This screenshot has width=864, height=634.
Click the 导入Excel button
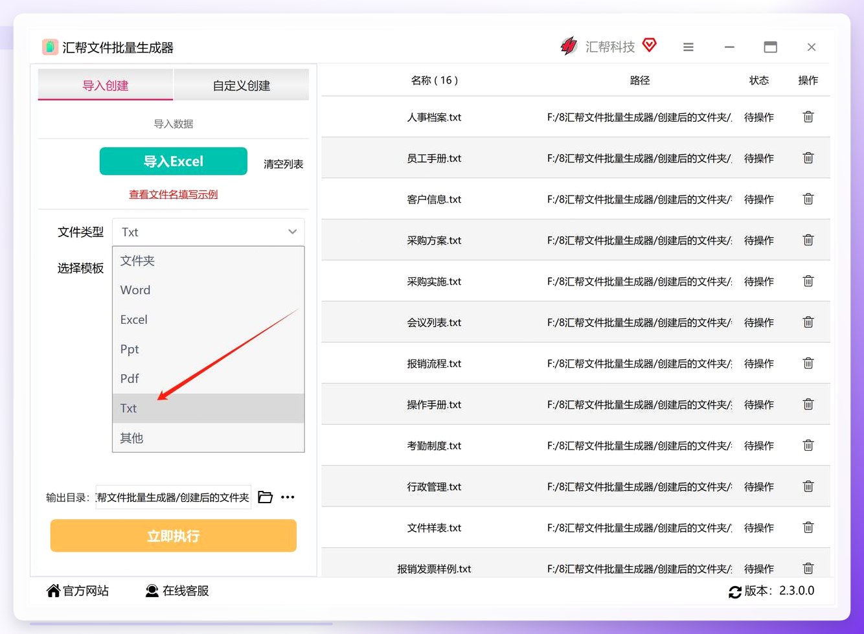174,161
